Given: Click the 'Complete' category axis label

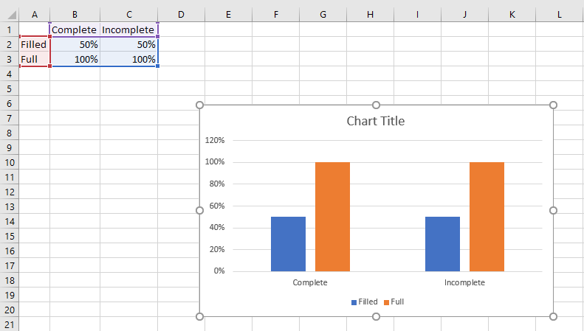Looking at the screenshot, I should click(310, 282).
